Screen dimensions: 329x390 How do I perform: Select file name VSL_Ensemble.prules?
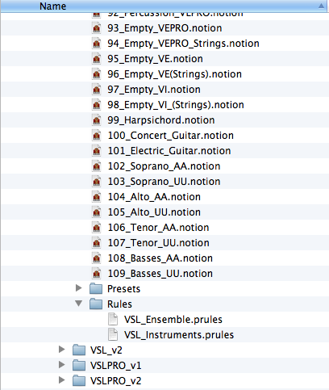click(x=173, y=320)
